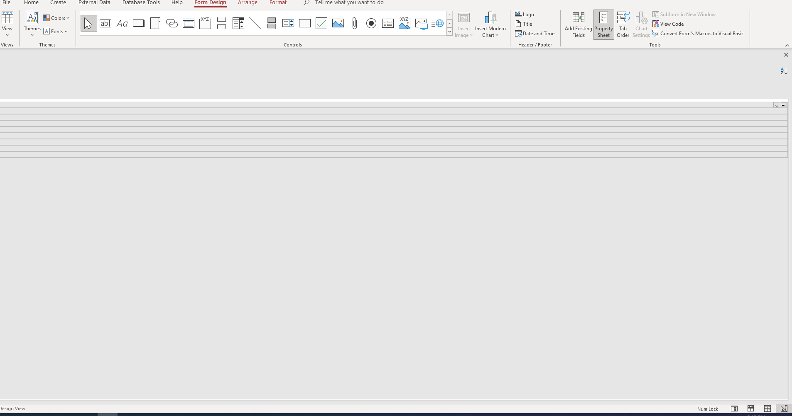Select the Option Button control
Screen dimensions: 792x416
point(371,23)
